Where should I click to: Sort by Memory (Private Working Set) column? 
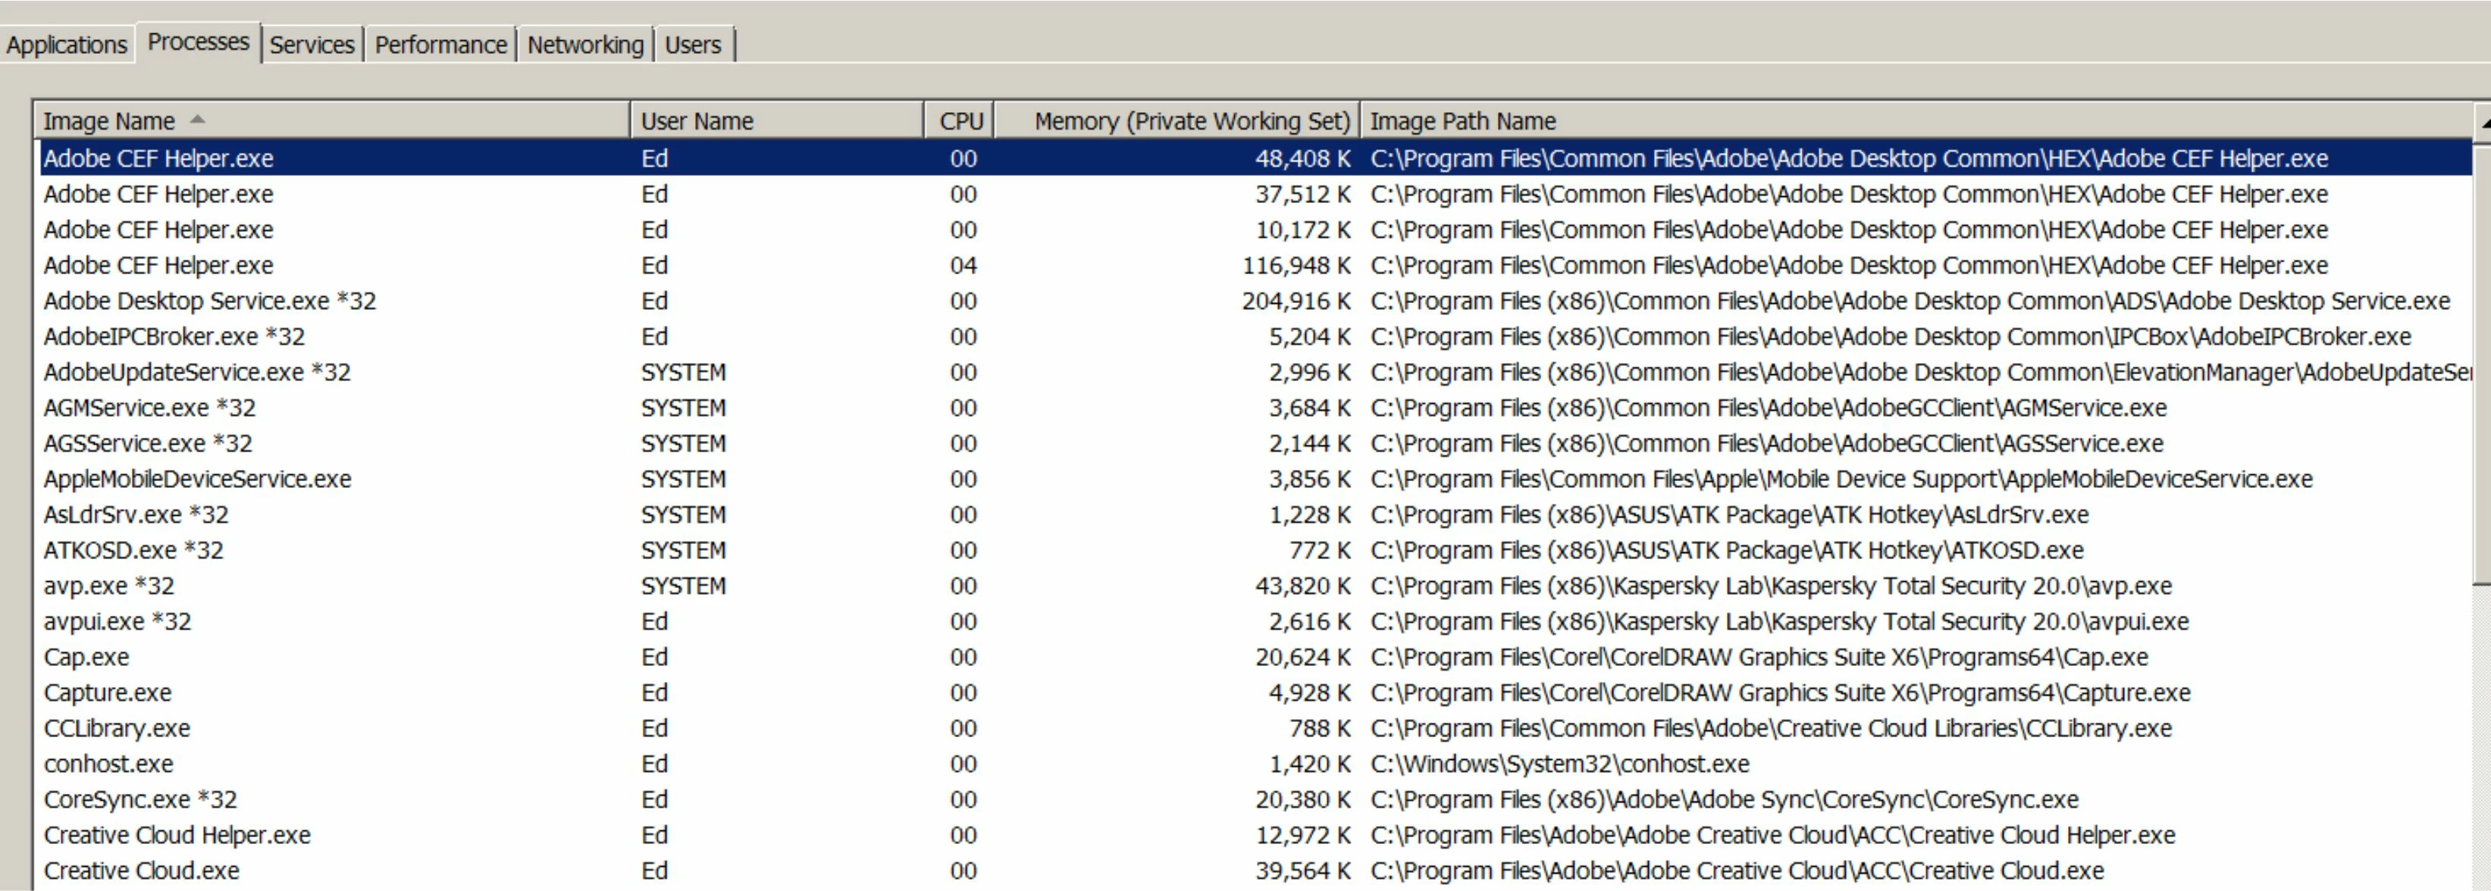click(x=1190, y=122)
